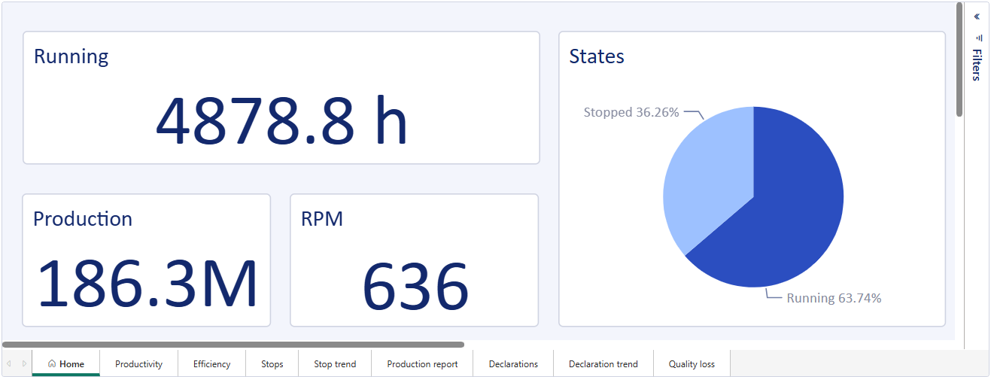Viewport: 991px width, 377px height.
Task: Click the 186.3M production value
Action: (x=147, y=284)
